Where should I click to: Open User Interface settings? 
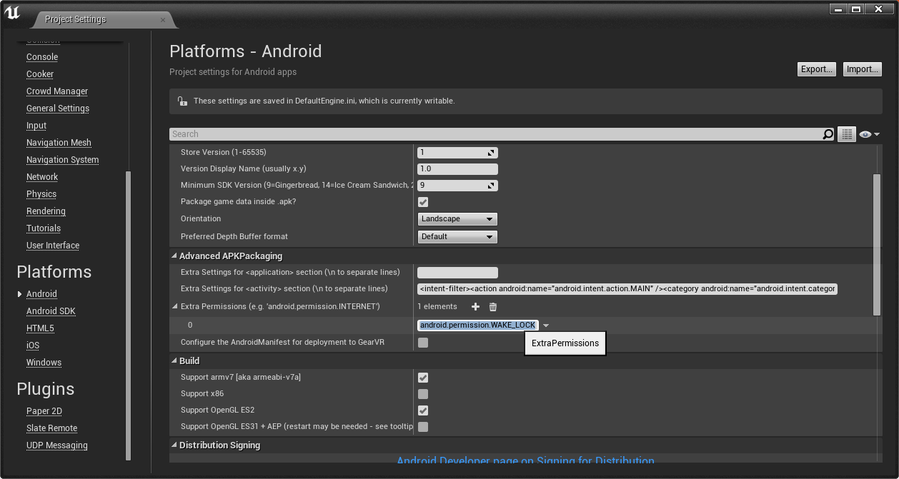click(x=53, y=246)
